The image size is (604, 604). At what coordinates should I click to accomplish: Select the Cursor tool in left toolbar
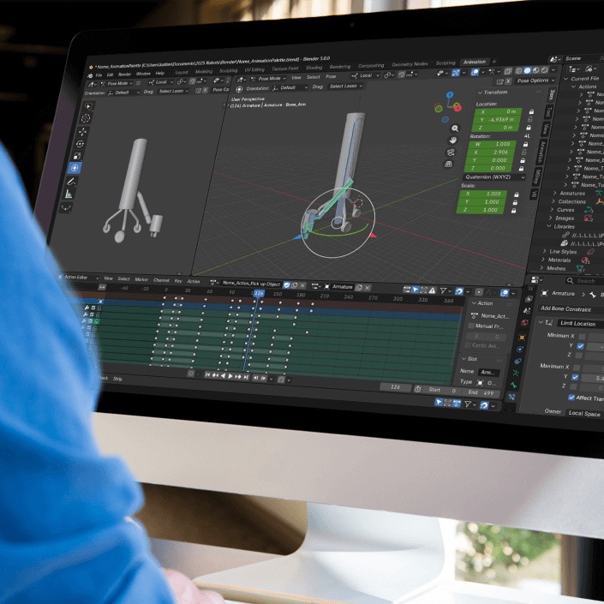coord(85,118)
